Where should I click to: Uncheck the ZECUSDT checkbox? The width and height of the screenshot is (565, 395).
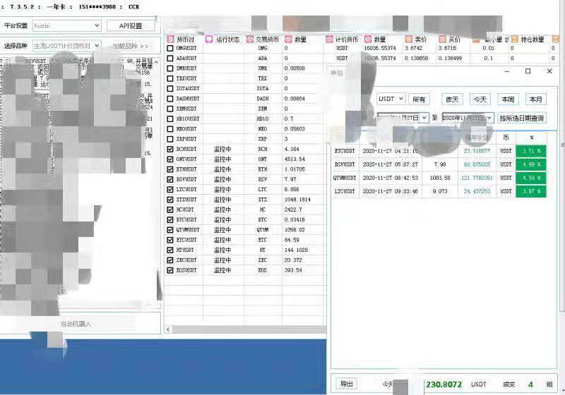pyautogui.click(x=170, y=260)
